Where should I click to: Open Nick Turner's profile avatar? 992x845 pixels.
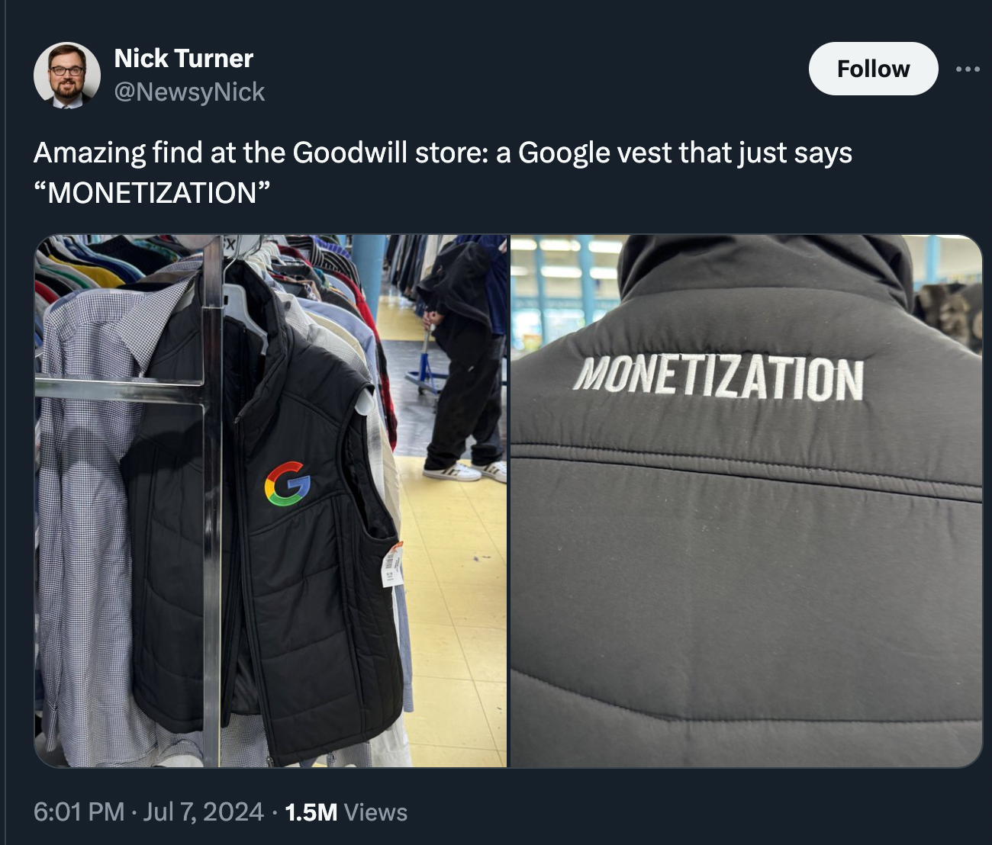(67, 76)
